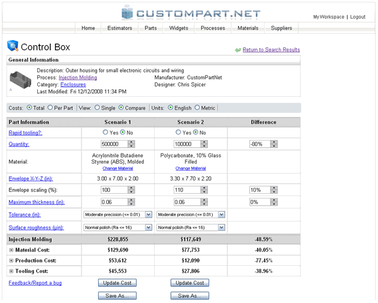Screen dimensions: 378x303
Task: Open Feedback/Report a bug link
Action: click(x=35, y=283)
